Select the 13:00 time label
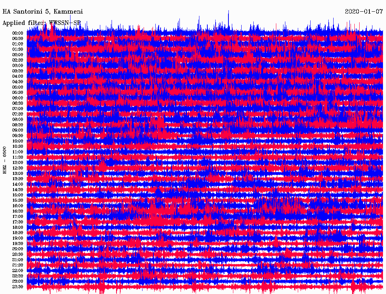Image resolution: width=386 pixels, height=294 pixels. click(18, 174)
